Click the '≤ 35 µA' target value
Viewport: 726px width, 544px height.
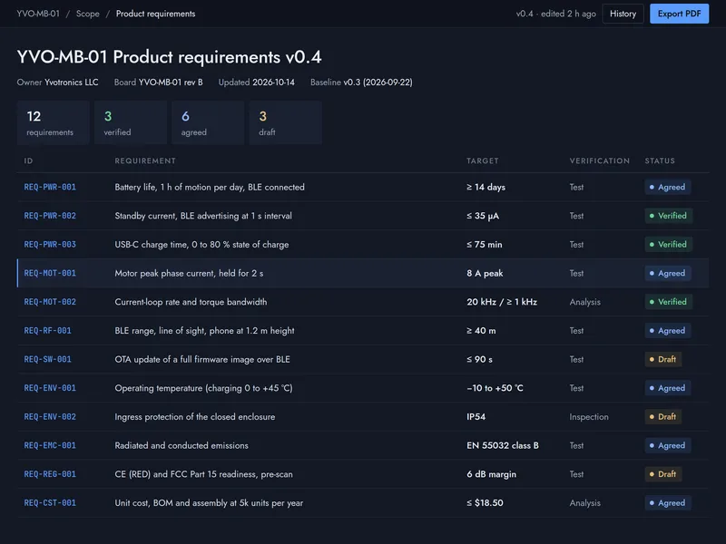[x=483, y=216]
